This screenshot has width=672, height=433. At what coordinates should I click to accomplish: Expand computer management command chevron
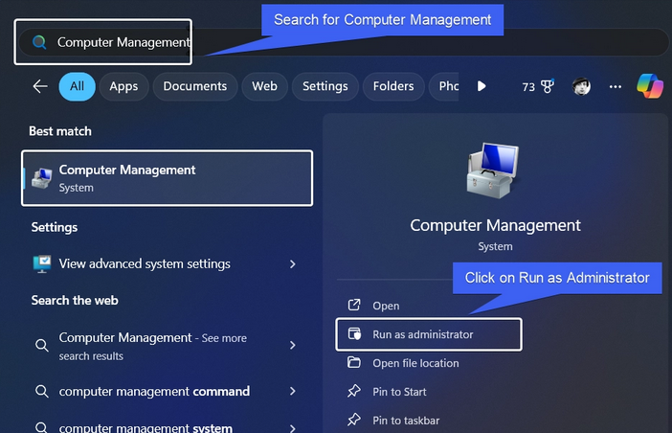[x=293, y=391]
